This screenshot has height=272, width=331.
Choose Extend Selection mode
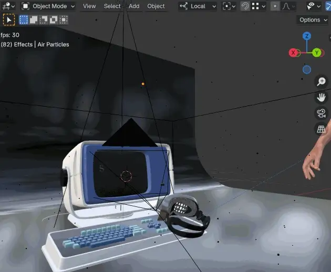point(34,20)
